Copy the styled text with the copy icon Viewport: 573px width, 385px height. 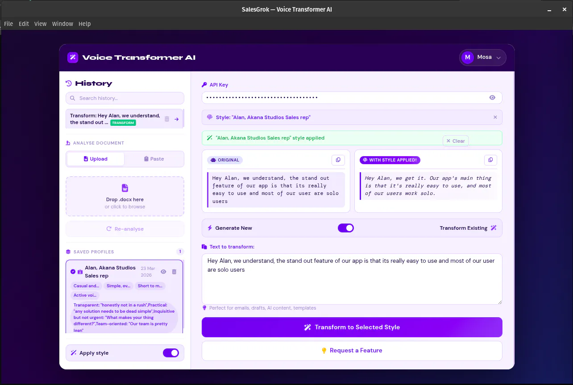pos(490,160)
